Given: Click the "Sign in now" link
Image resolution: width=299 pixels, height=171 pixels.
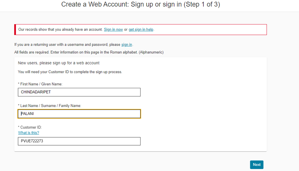Looking at the screenshot, I should tap(113, 30).
